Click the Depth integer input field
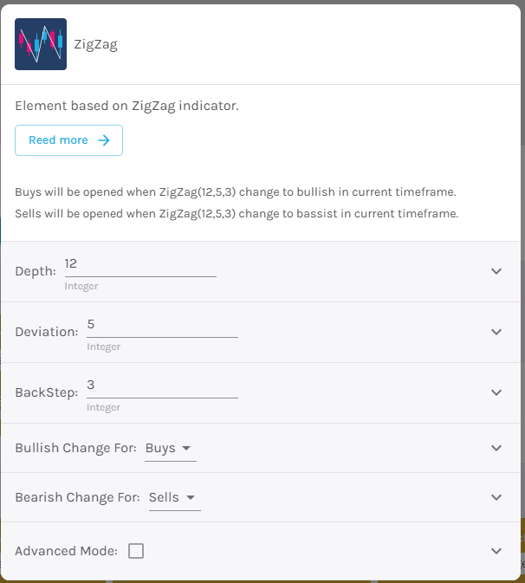525x583 pixels. (x=140, y=266)
